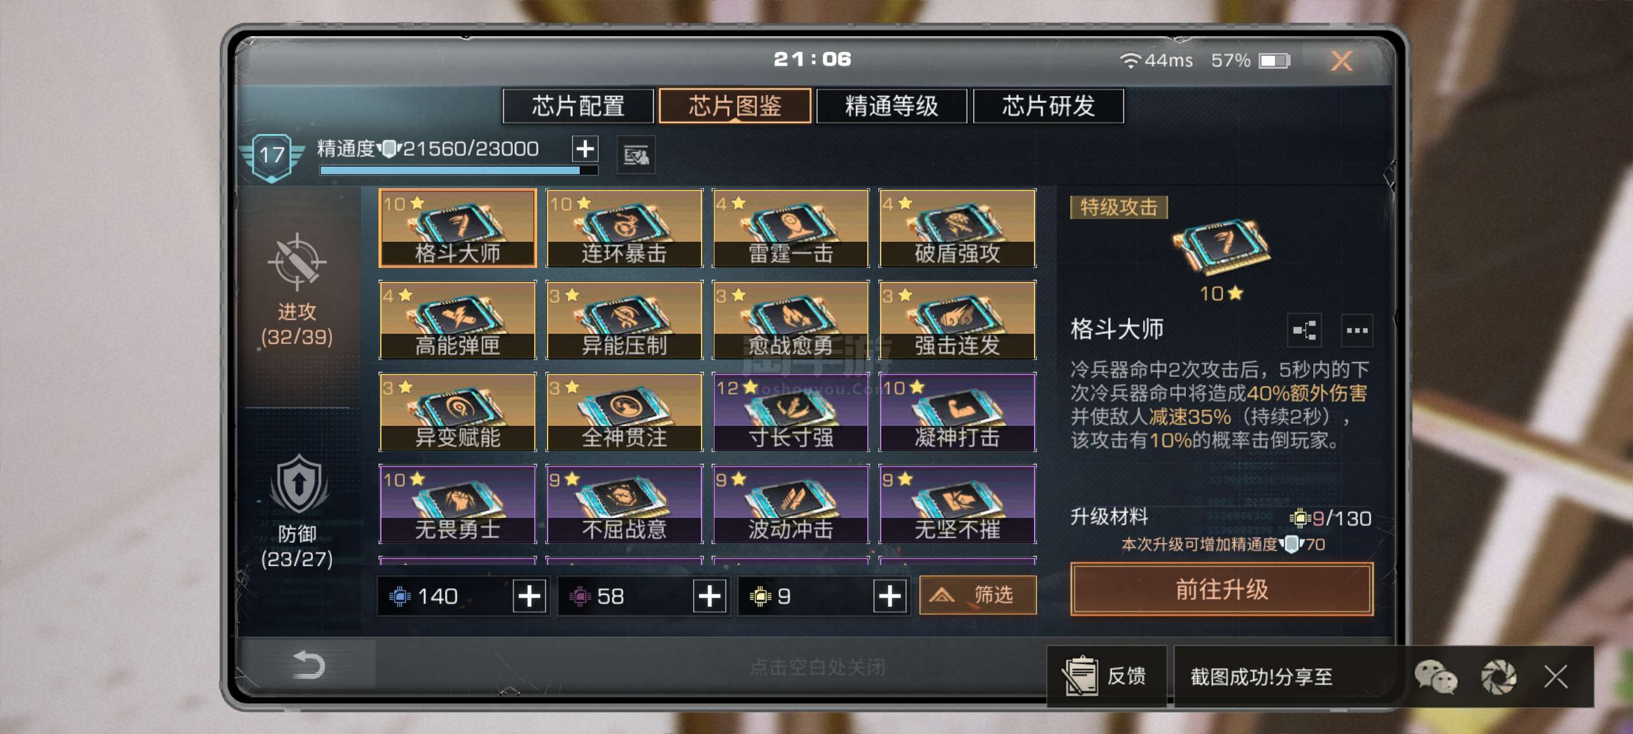Click the 反馈 feedback button

[x=1106, y=676]
